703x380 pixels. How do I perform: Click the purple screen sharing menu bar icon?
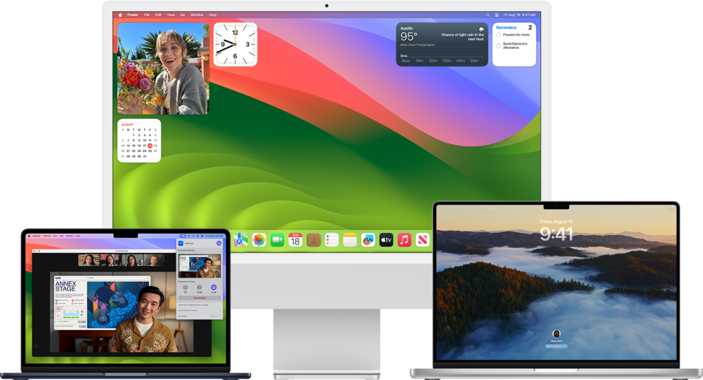pos(183,236)
